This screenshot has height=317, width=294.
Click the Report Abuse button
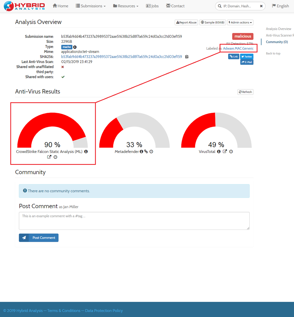click(x=186, y=22)
